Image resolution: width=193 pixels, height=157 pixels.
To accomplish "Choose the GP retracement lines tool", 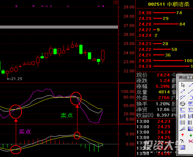I will tap(190, 104).
